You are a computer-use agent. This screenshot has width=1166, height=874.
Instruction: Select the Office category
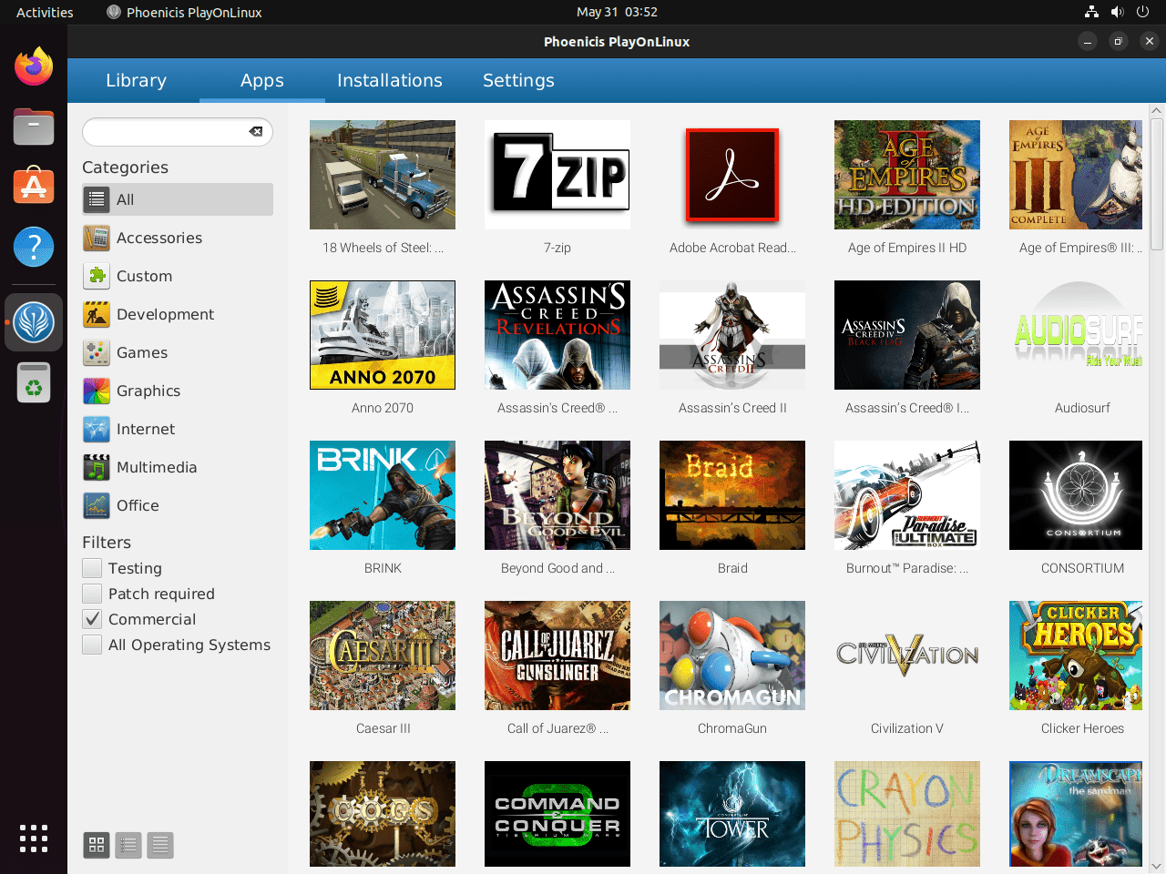click(178, 505)
